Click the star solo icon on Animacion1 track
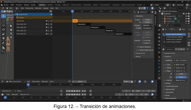 coord(51,21)
